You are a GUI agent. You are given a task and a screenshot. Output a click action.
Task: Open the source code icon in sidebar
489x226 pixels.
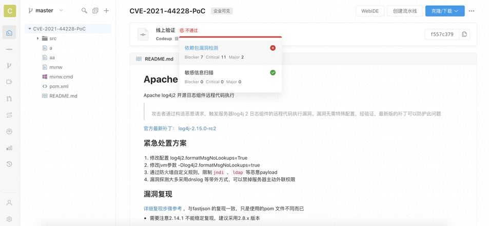pos(9,32)
